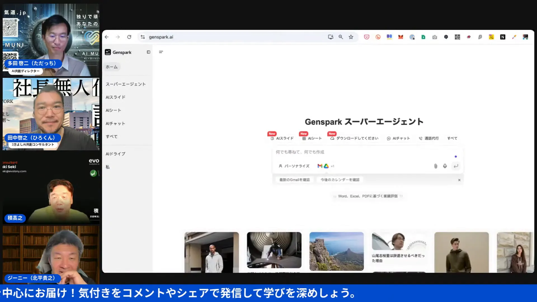Open the Pocket extension icon
Image resolution: width=537 pixels, height=302 pixels.
point(367,37)
